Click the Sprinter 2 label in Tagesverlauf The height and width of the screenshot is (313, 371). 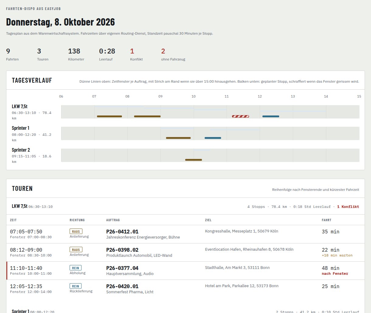pos(21,150)
